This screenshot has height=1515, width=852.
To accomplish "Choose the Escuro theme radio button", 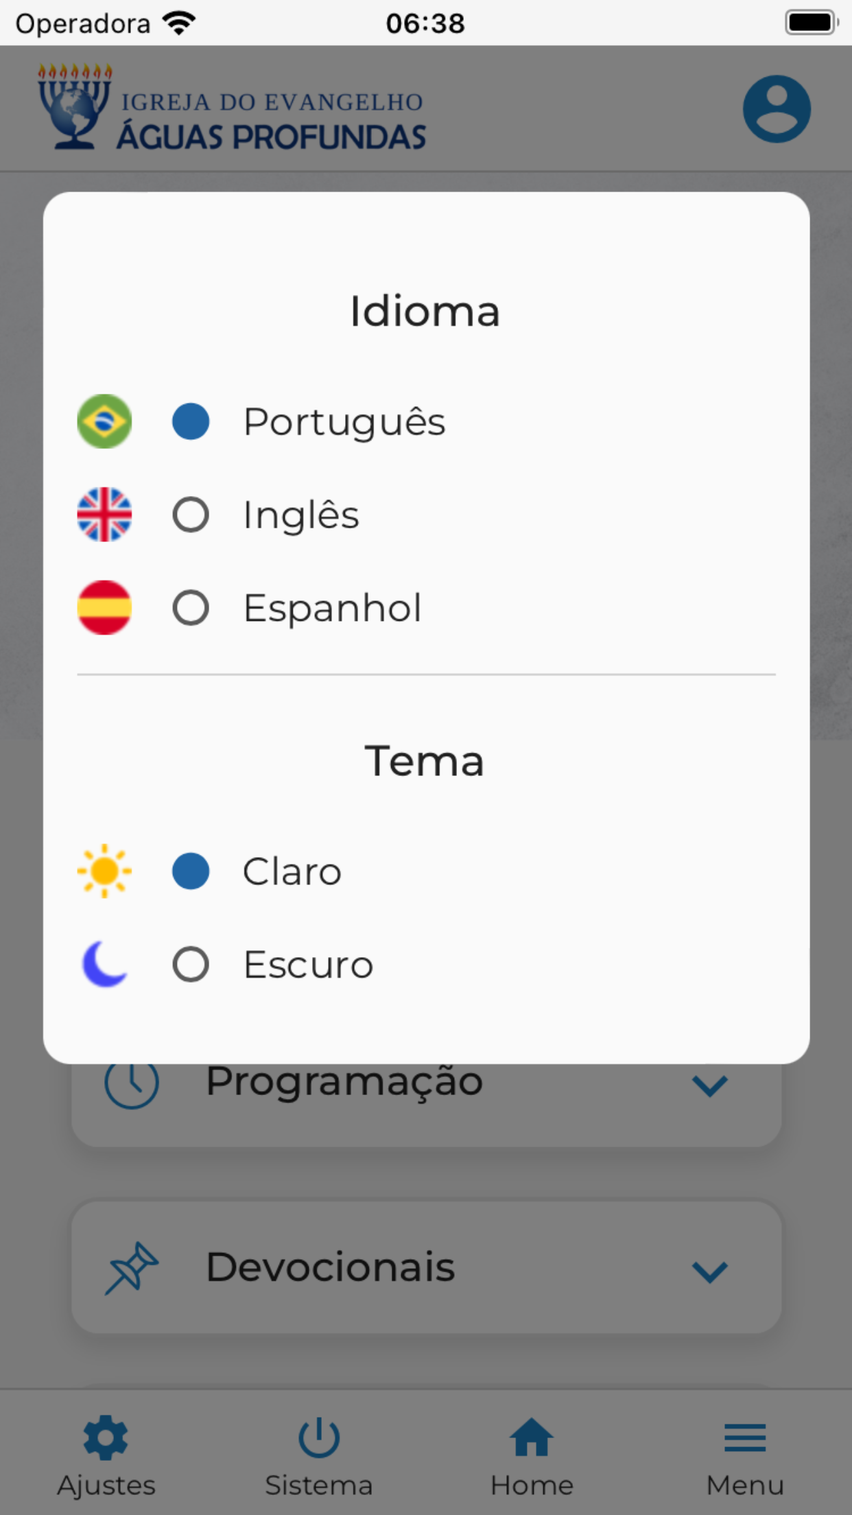I will point(191,965).
